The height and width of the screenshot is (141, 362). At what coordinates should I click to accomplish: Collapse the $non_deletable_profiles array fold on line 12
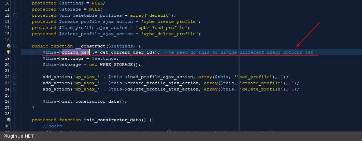[15, 15]
